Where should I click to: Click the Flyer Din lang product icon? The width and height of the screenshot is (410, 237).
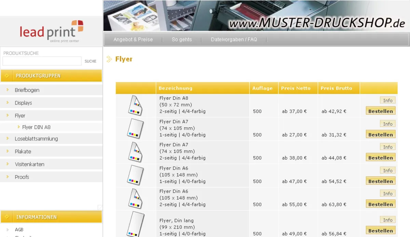tap(135, 224)
